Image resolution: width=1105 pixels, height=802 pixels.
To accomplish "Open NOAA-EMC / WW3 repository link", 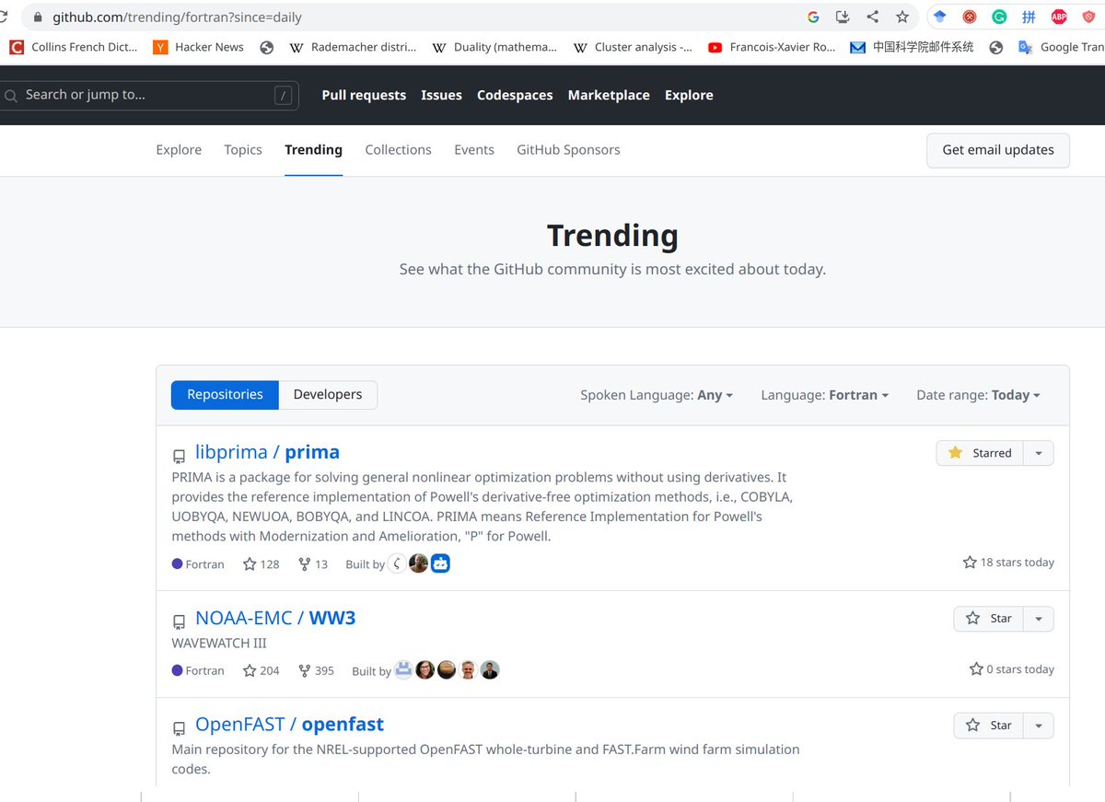I will [275, 618].
